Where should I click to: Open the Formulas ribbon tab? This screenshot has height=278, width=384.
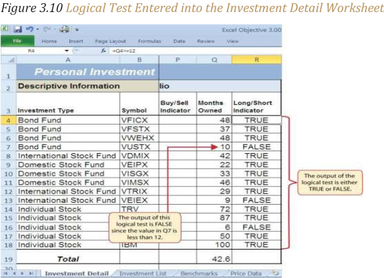coord(150,41)
